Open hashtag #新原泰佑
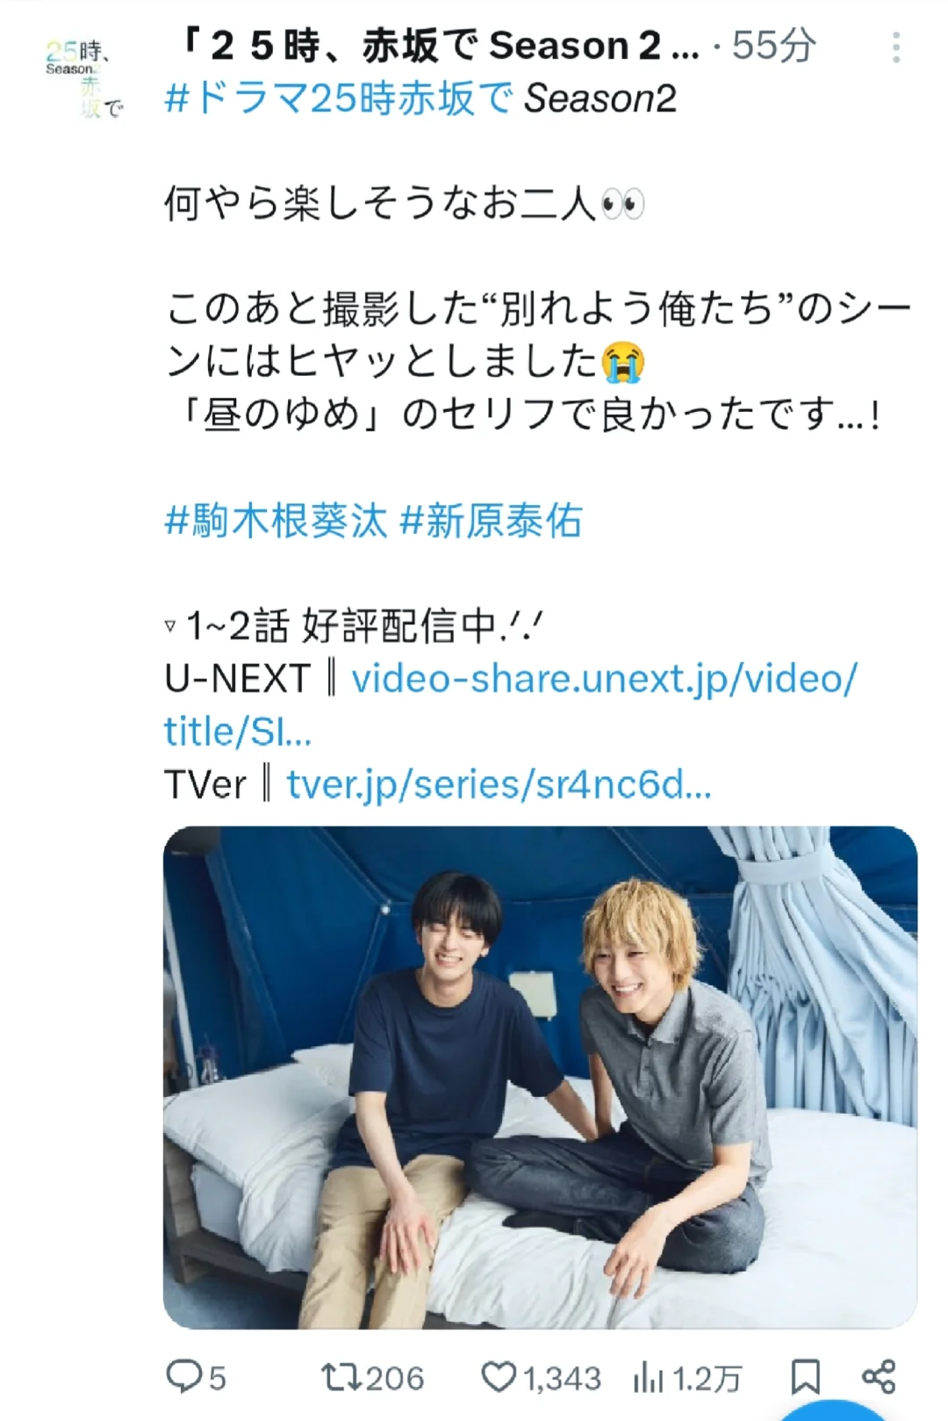Screen dimensions: 948x1421 pos(491,521)
